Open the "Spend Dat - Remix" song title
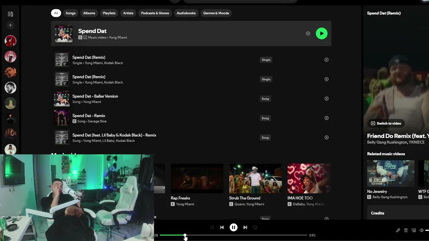This screenshot has width=429, height=241. pos(89,115)
